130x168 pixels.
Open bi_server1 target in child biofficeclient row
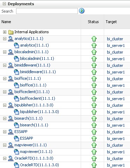tap(116, 99)
